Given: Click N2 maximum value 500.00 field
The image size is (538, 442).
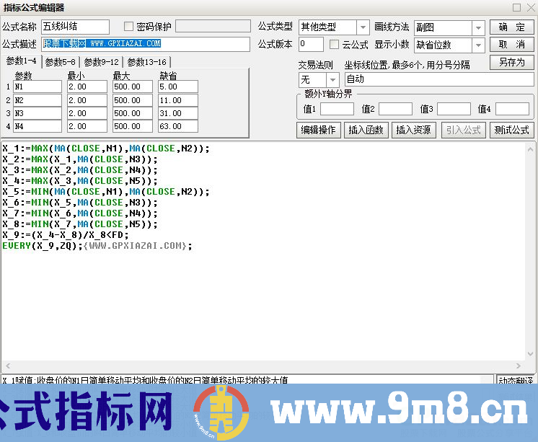Looking at the screenshot, I should [133, 100].
